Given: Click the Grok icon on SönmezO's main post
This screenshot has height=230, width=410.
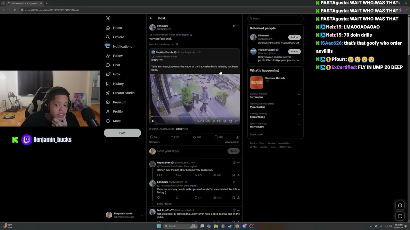Looking at the screenshot, I should [x=234, y=26].
